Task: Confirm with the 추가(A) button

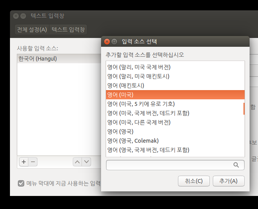Action: click(229, 181)
